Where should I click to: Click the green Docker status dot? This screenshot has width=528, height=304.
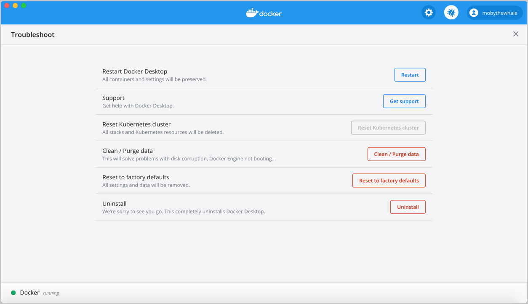[13, 292]
